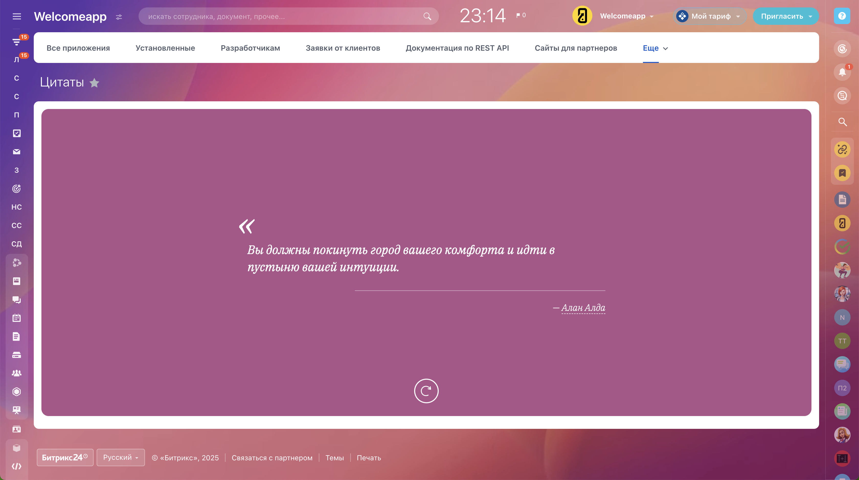Open the Русский language dropdown

120,457
